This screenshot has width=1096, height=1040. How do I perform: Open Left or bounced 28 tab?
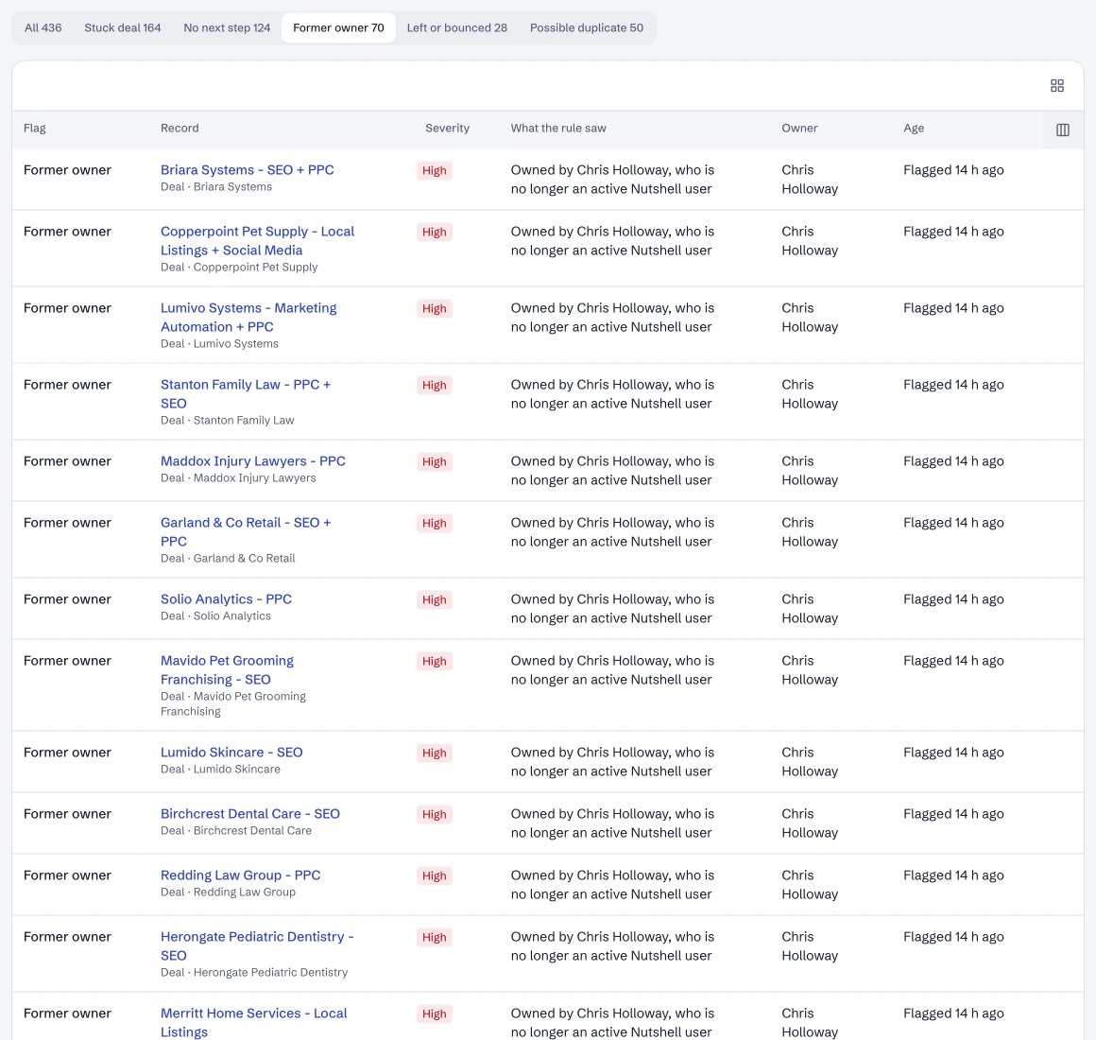point(456,28)
